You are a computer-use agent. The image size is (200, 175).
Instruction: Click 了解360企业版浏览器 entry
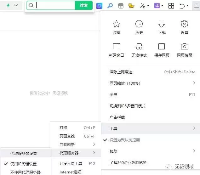151,162
